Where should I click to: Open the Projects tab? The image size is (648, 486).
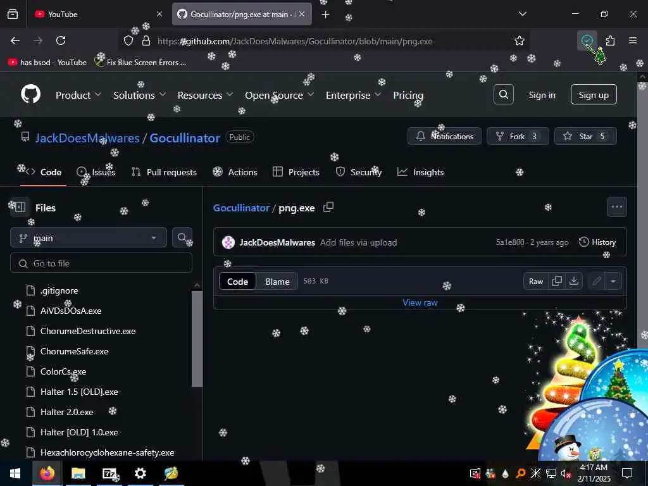[296, 172]
